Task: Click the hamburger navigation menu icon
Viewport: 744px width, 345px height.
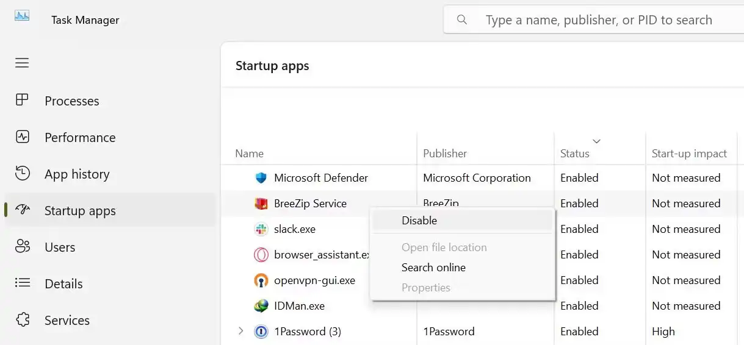Action: pos(22,63)
